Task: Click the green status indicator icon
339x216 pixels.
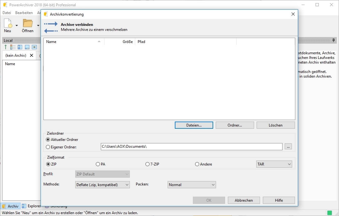Action: point(329,213)
